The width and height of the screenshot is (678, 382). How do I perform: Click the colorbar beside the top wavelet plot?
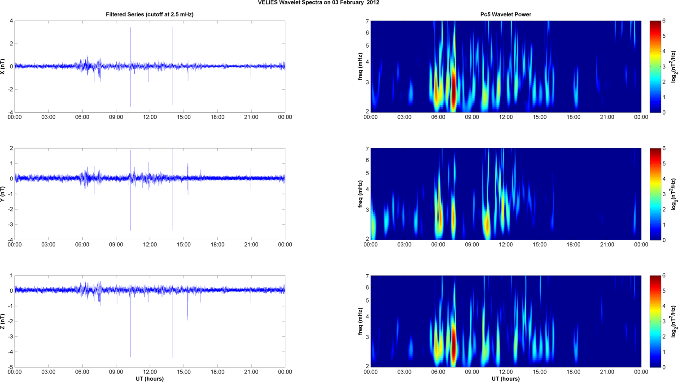click(x=655, y=66)
